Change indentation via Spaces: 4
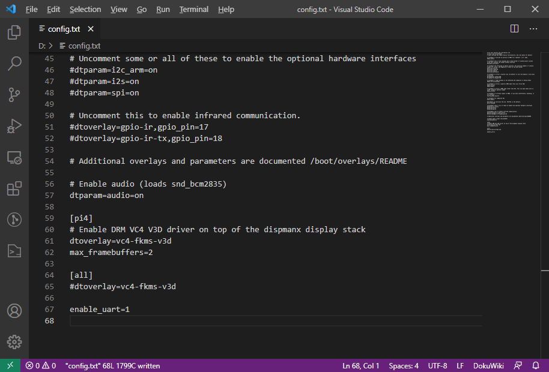549x372 pixels. pos(404,366)
